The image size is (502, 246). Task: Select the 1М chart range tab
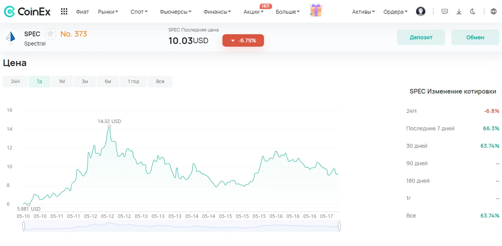tap(62, 81)
